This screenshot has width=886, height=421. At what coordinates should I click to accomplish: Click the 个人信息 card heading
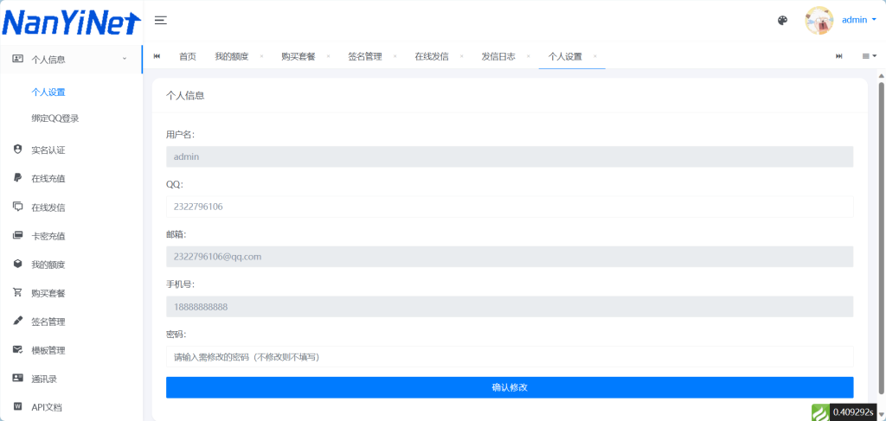click(x=185, y=96)
